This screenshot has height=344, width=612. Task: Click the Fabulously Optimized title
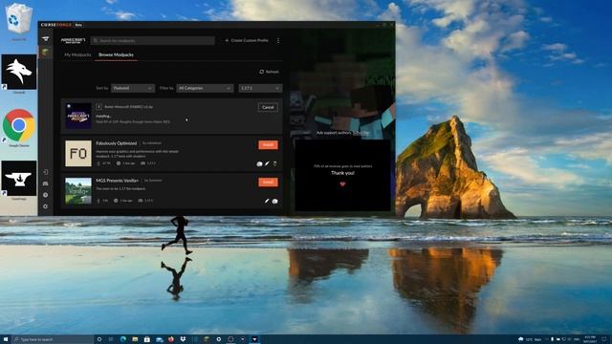(117, 143)
